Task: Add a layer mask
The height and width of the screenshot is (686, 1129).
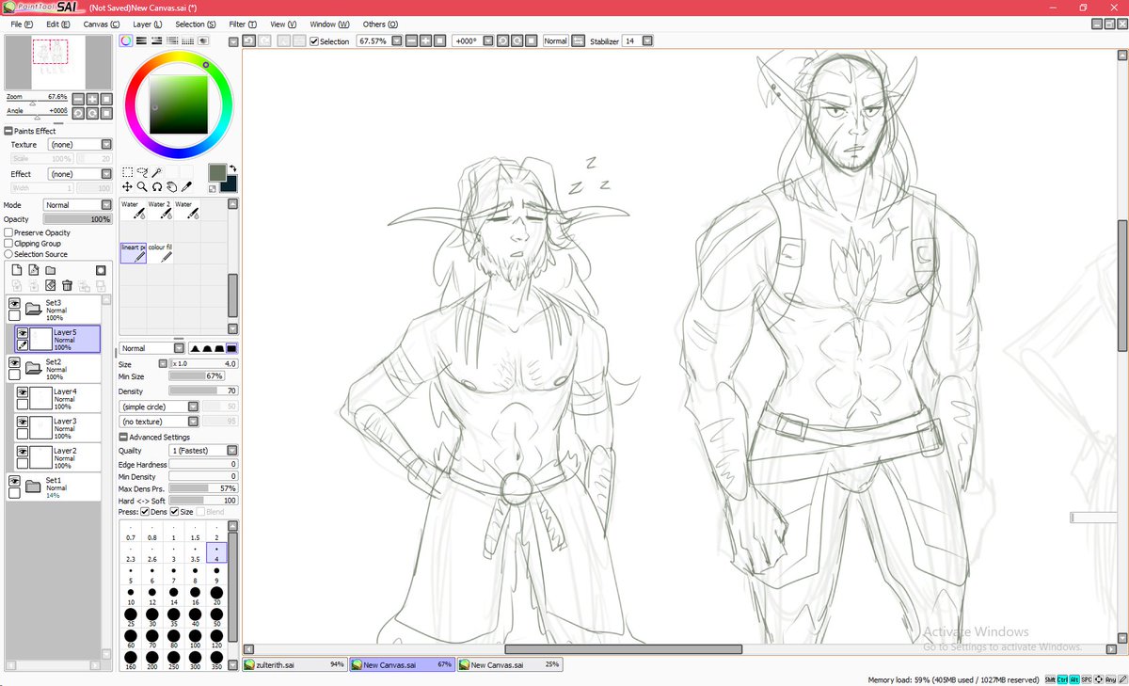Action: tap(101, 270)
